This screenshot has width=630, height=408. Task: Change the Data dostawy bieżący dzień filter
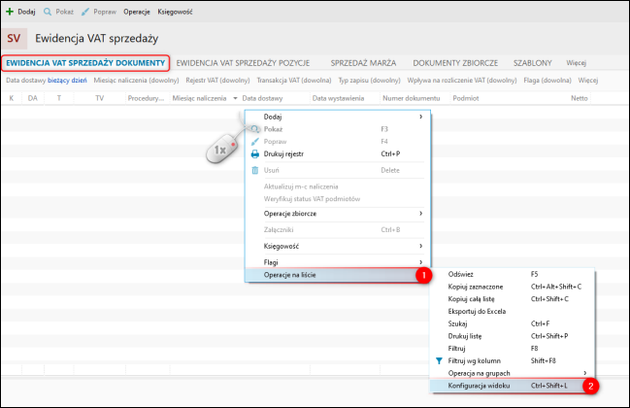(47, 81)
